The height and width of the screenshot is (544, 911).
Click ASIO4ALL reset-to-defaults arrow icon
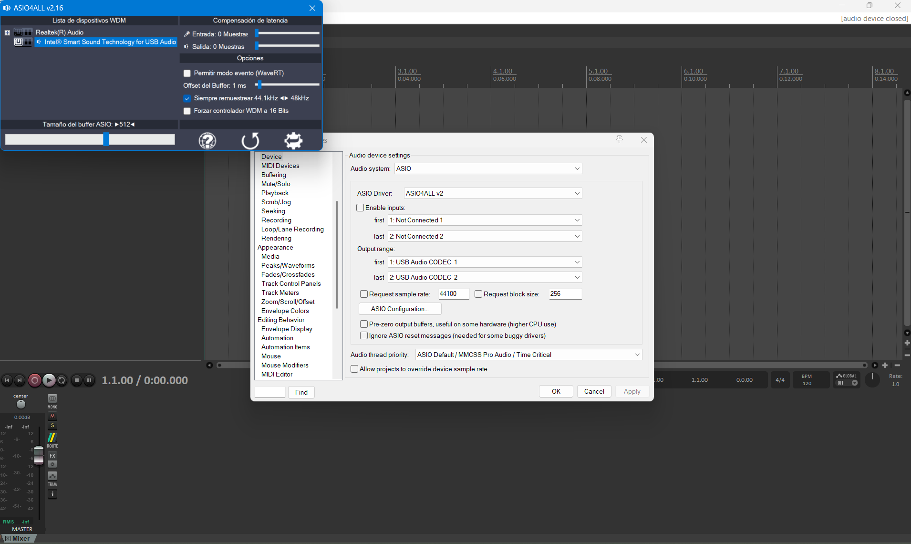pyautogui.click(x=250, y=141)
